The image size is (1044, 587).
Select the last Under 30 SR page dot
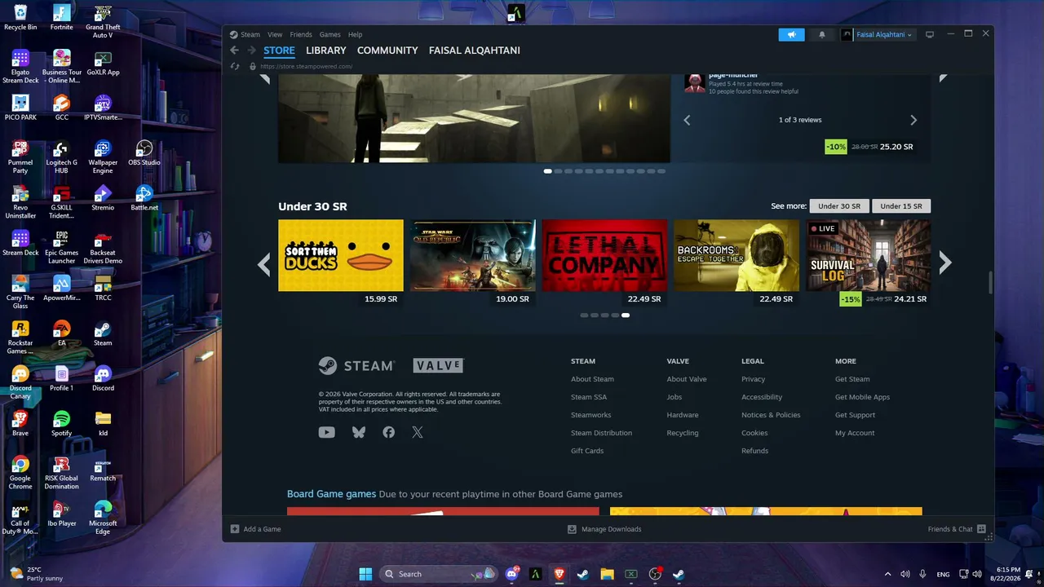(x=626, y=316)
